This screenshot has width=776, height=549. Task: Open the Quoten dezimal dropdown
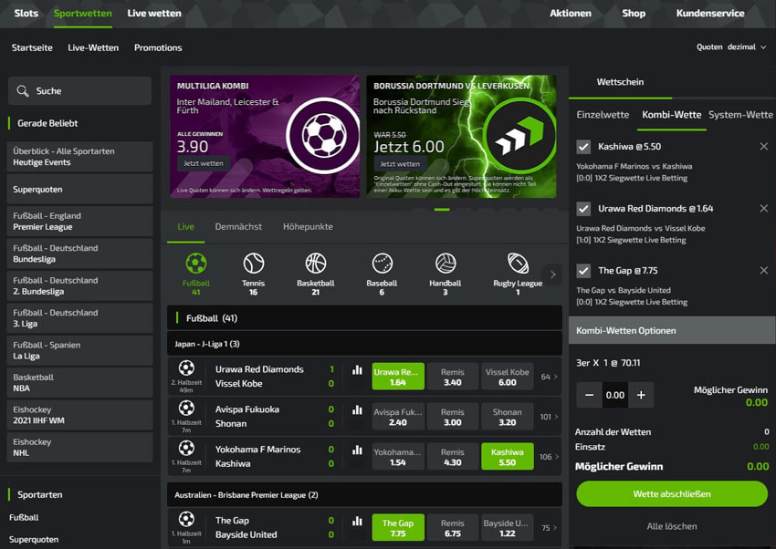pos(731,47)
